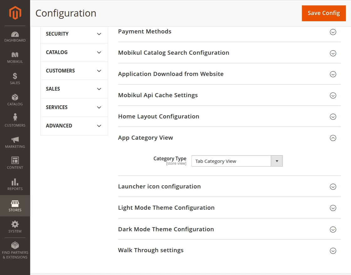Expand the CUSTOMERS config tab

click(74, 71)
